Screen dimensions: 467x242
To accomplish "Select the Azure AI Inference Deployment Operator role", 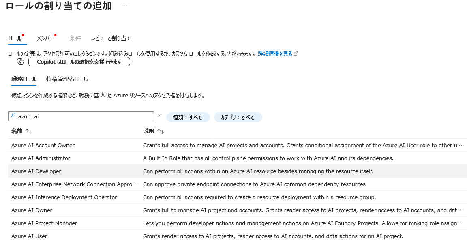I will [64, 197].
